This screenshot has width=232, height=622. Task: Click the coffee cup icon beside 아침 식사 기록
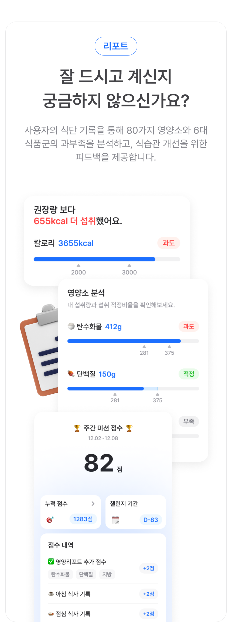[x=51, y=594]
